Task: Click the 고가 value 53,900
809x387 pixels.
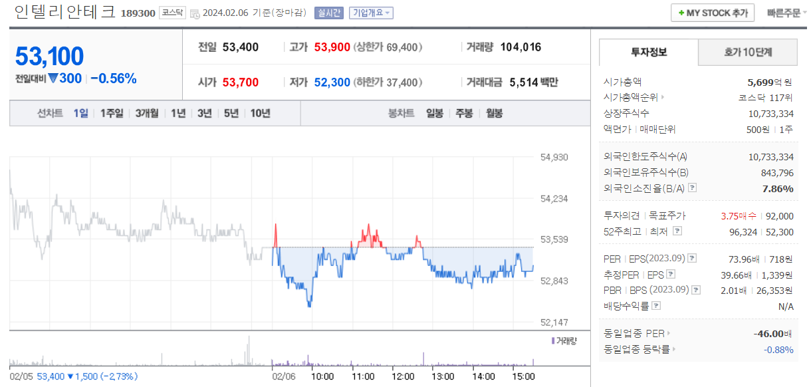Action: pos(332,47)
